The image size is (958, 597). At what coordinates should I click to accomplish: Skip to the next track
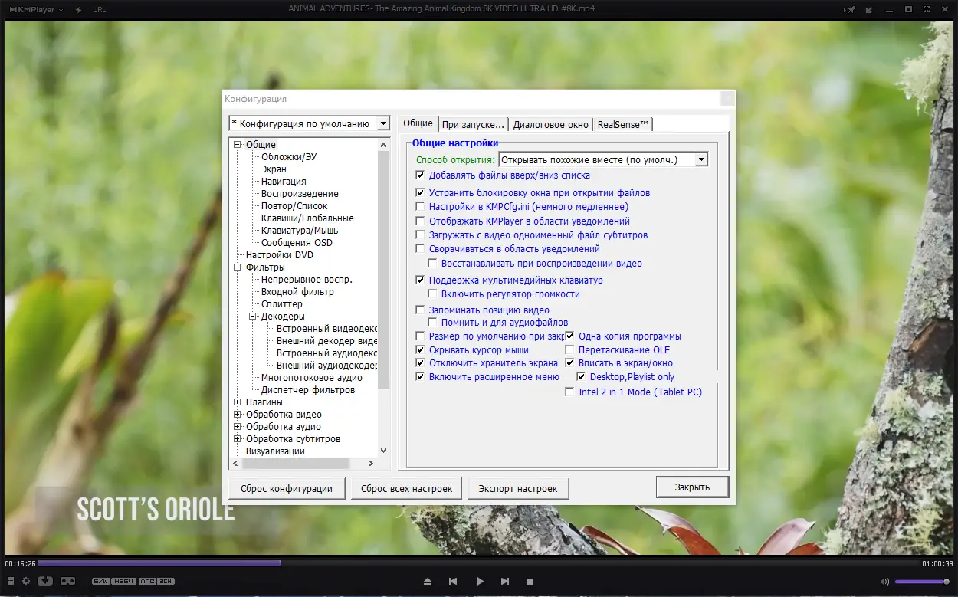[504, 582]
